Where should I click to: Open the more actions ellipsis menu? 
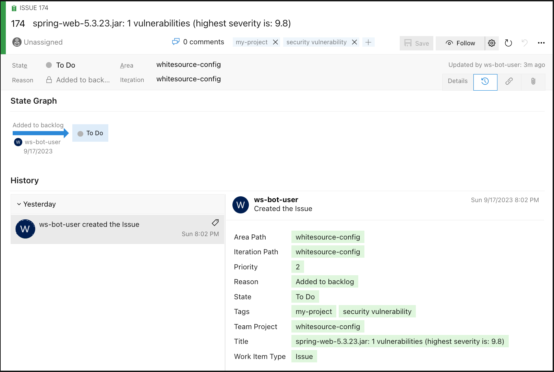pyautogui.click(x=541, y=43)
